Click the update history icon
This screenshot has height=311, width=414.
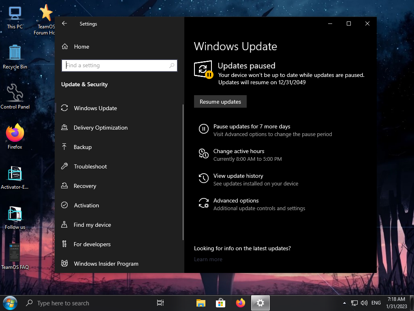204,178
